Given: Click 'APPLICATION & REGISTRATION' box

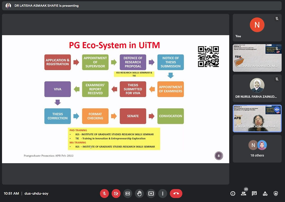Looking at the screenshot, I should point(58,62).
